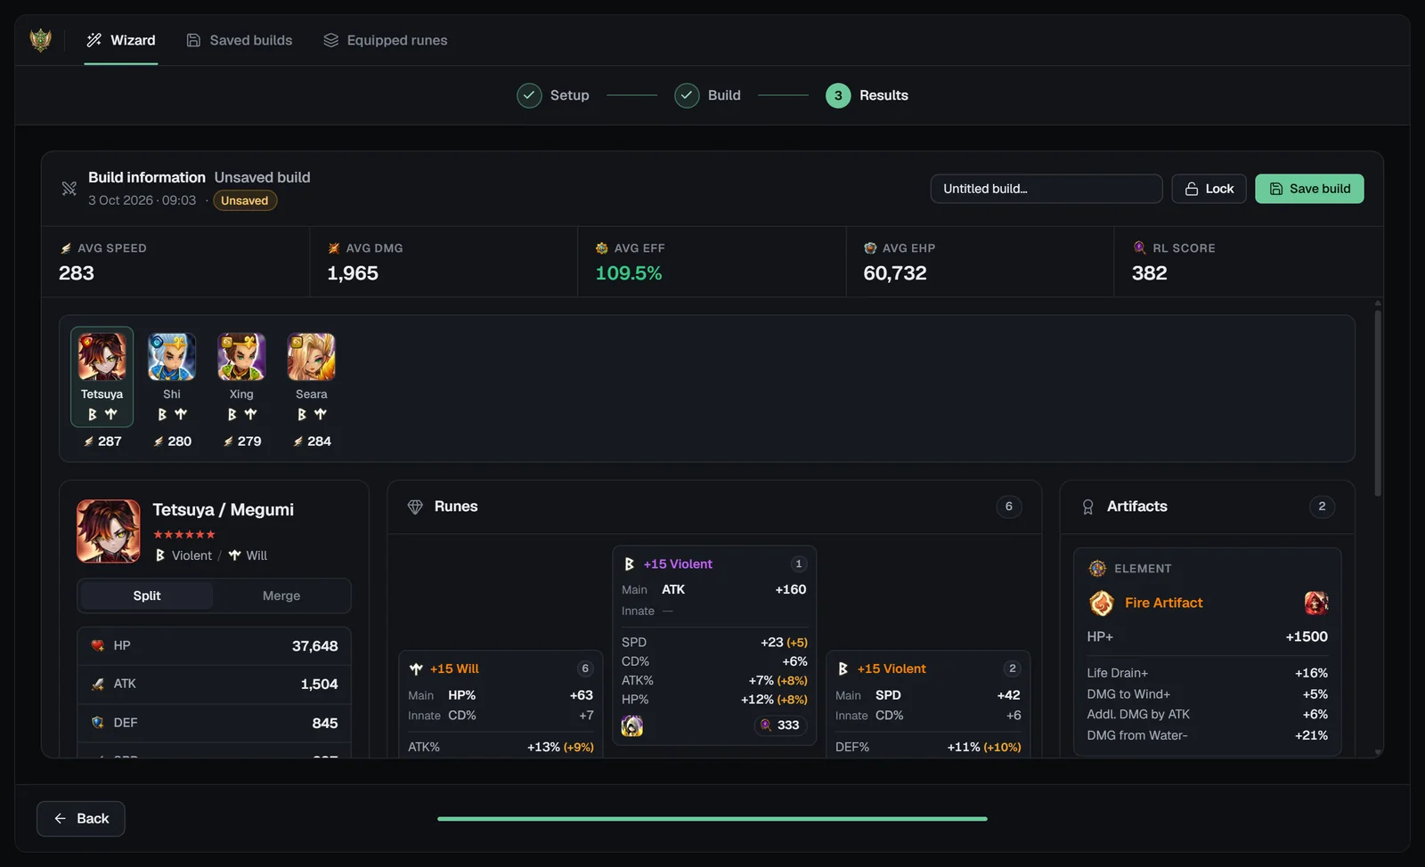Open the +15 Will slot 6 rune
The width and height of the screenshot is (1425, 867).
pyautogui.click(x=501, y=704)
